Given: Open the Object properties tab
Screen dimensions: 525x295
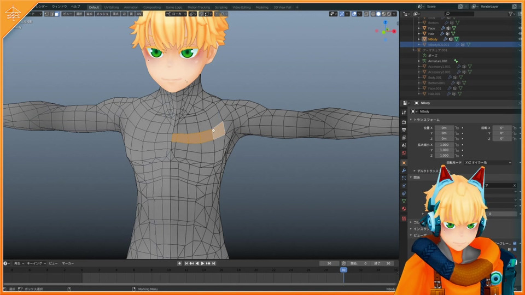Looking at the screenshot, I should coord(404,163).
